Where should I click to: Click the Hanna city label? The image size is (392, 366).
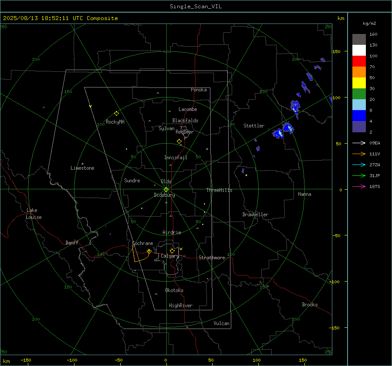(x=304, y=194)
